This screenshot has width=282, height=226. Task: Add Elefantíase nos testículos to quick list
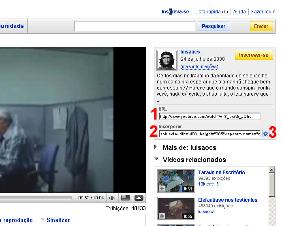pyautogui.click(x=162, y=216)
